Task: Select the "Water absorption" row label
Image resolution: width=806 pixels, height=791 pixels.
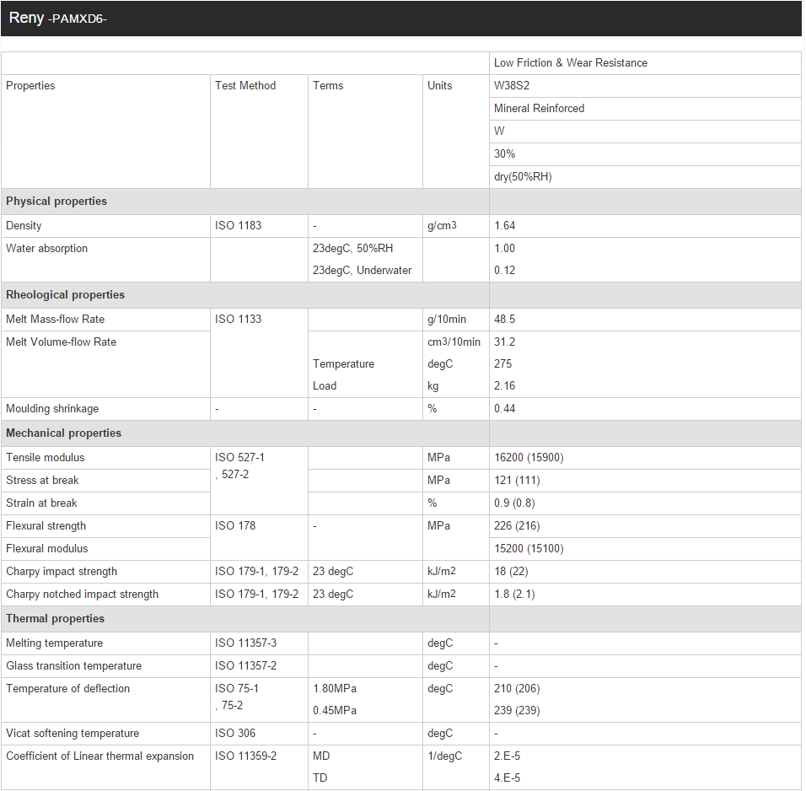Action: click(46, 249)
